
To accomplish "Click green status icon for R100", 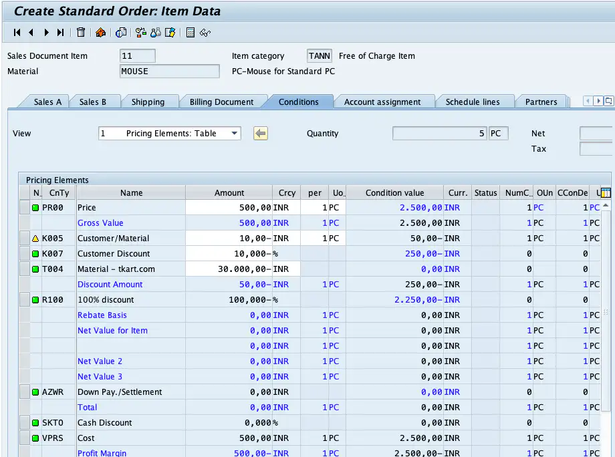I will click(x=35, y=300).
